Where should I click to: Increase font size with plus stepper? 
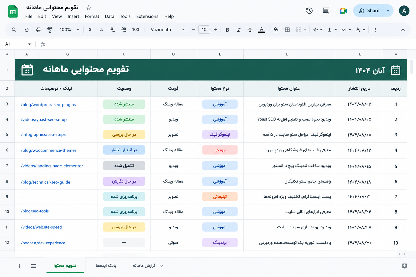[215, 30]
